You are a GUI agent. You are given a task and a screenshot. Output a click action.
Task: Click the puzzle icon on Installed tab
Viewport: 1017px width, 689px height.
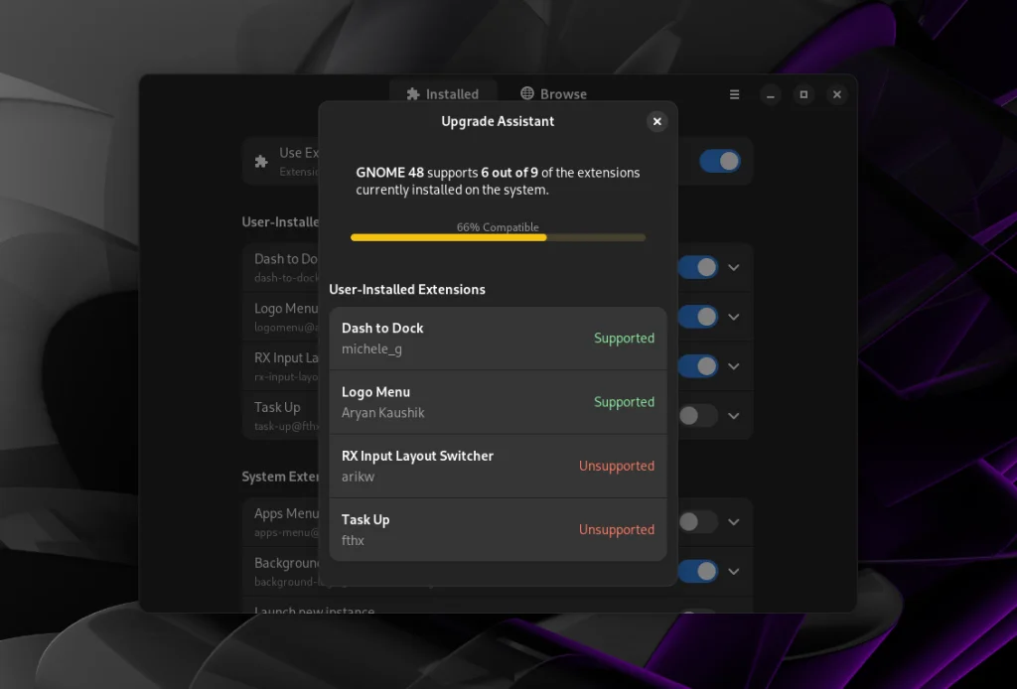[x=413, y=94]
